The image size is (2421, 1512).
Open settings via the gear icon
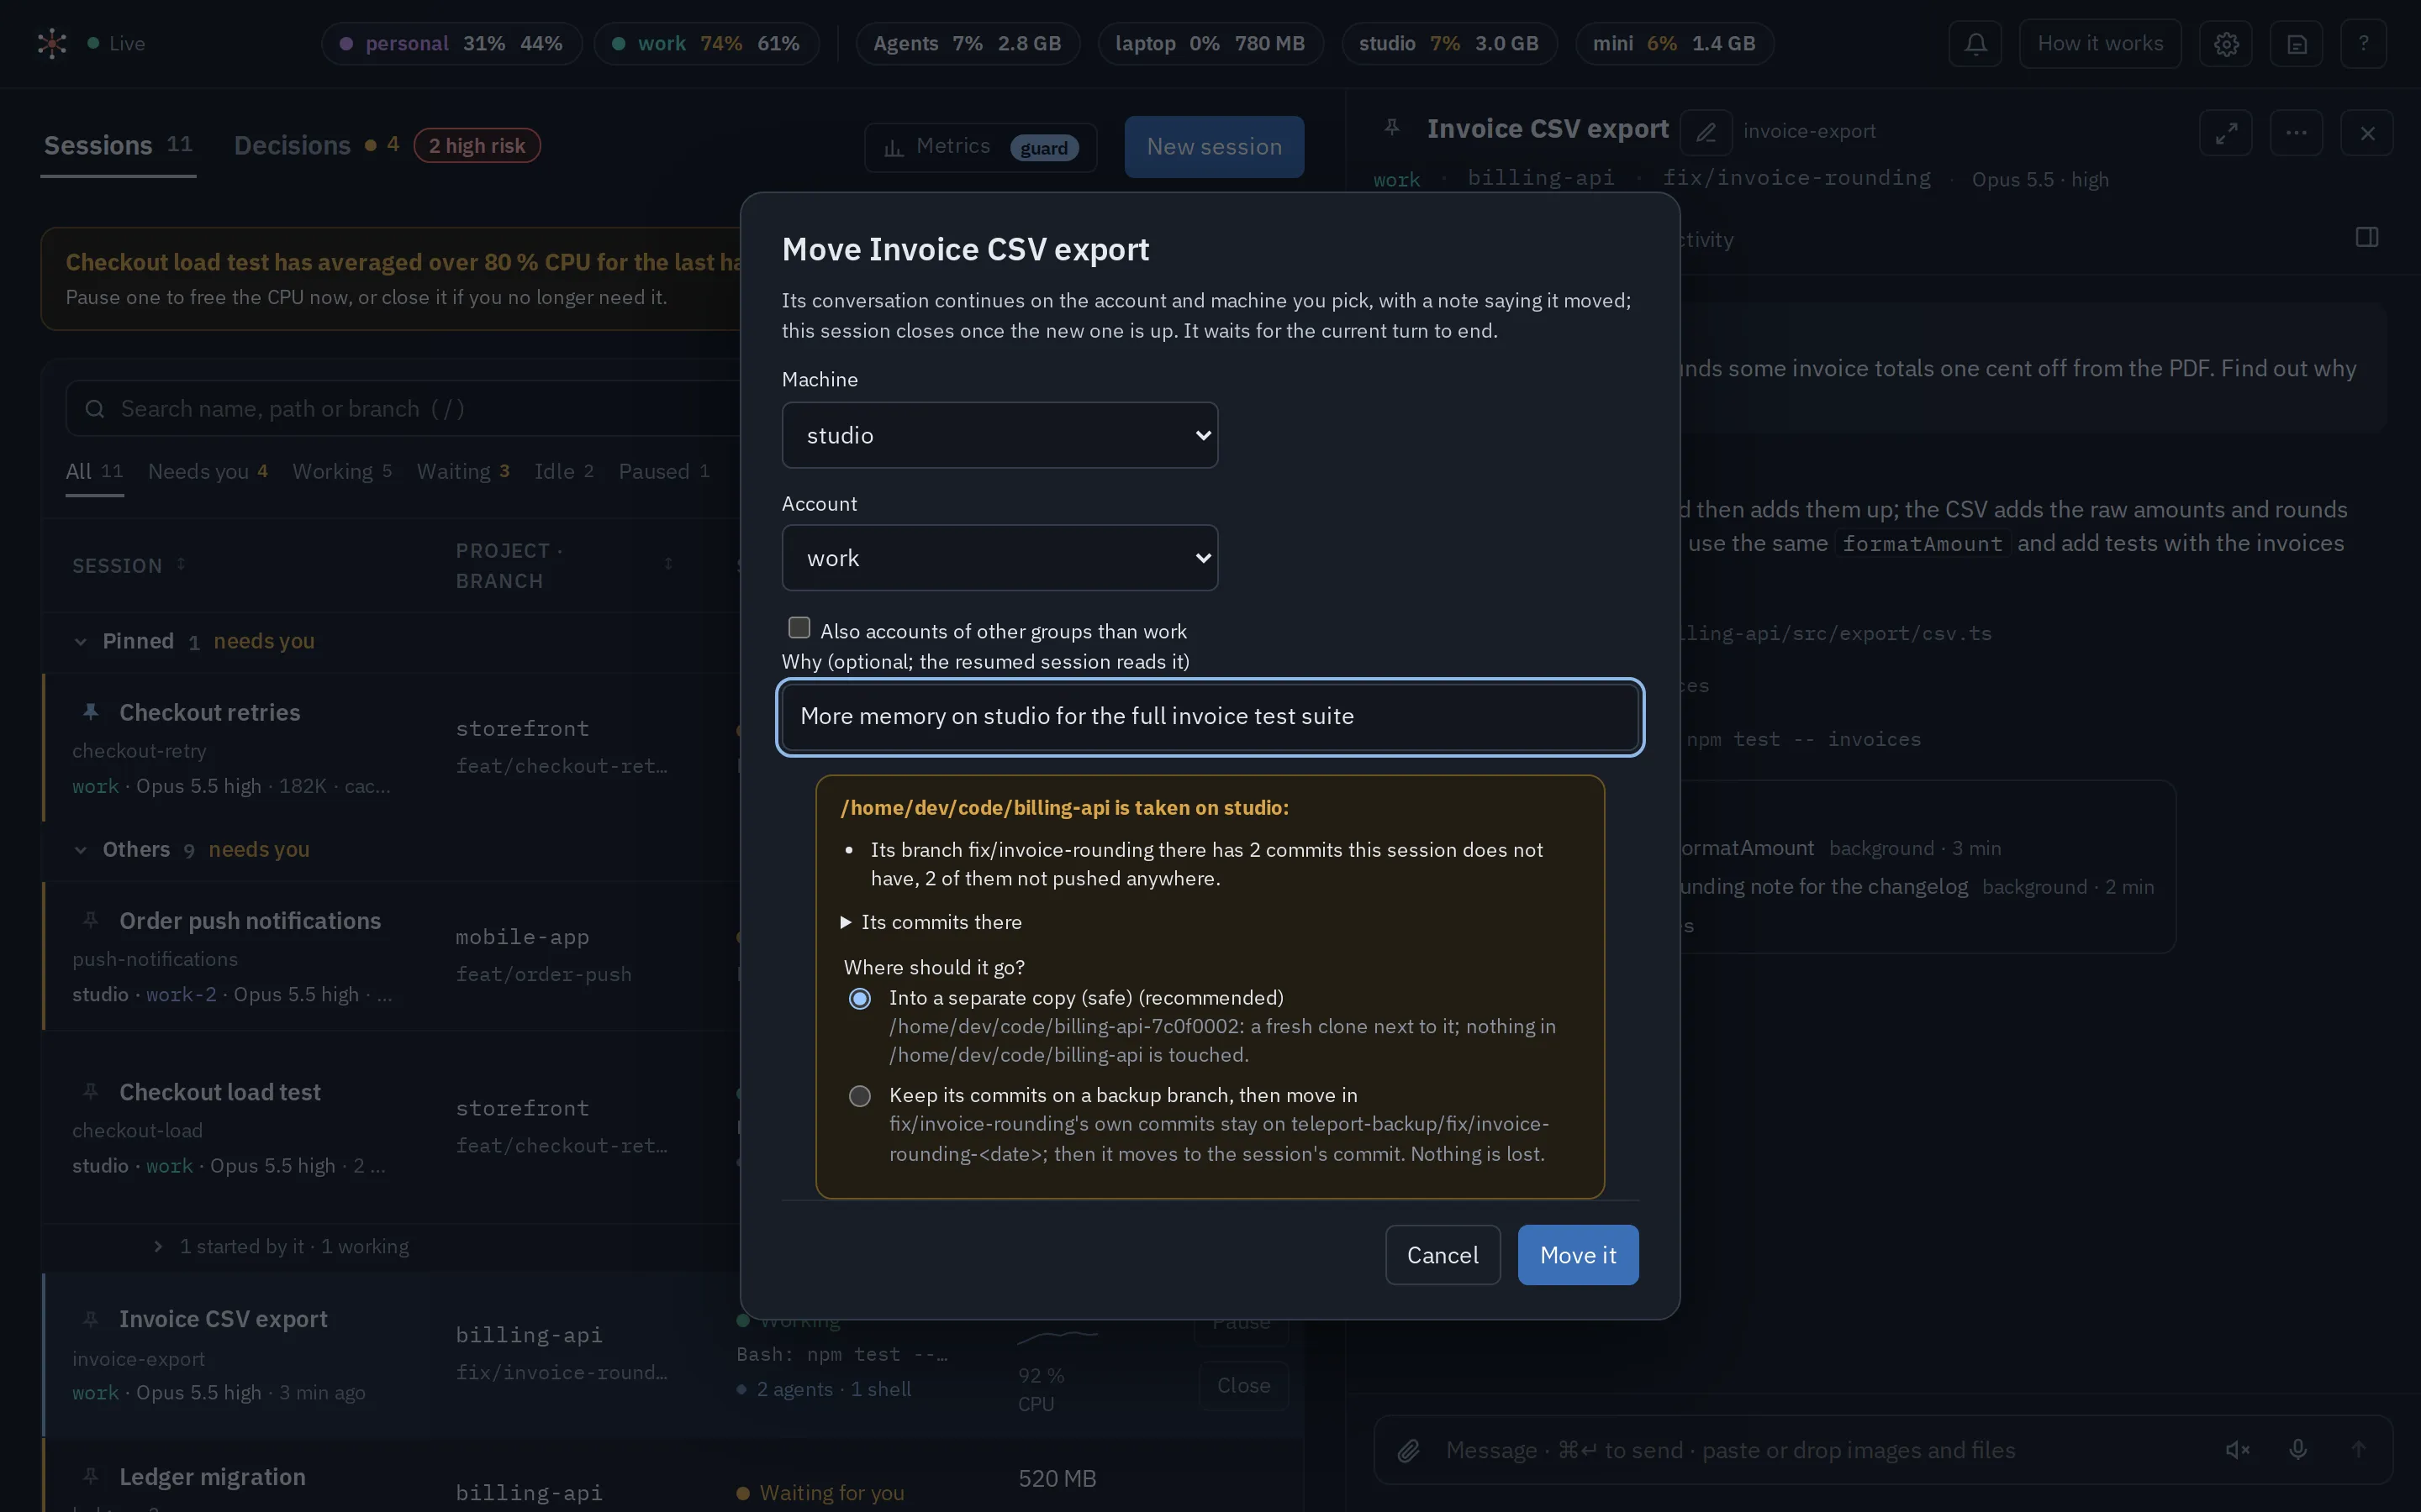pyautogui.click(x=2226, y=44)
